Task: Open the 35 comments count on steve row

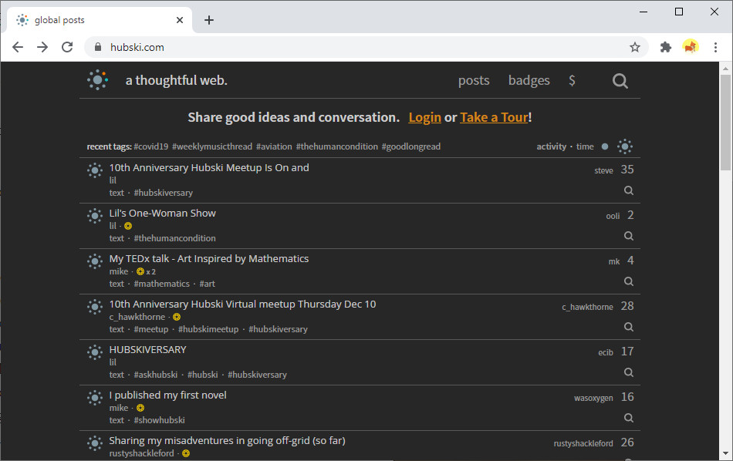Action: click(x=627, y=170)
